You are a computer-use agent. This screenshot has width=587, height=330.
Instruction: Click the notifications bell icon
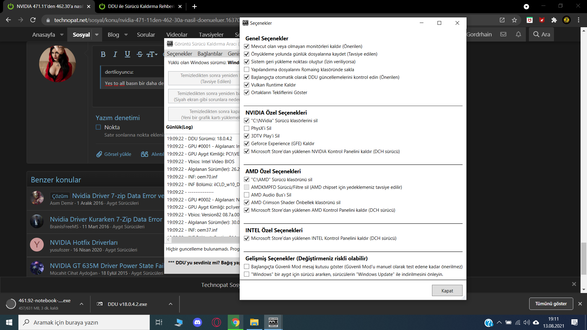pyautogui.click(x=518, y=35)
